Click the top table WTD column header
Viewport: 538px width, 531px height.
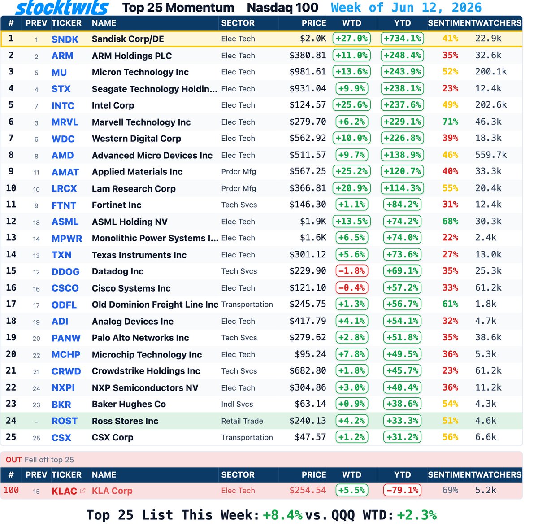351,23
